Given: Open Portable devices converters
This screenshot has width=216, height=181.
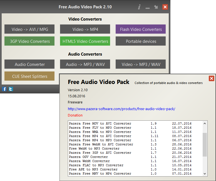Looking at the screenshot, I should (x=141, y=41).
